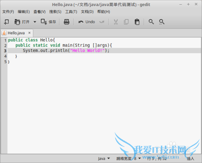Screen dimensions: 202x163
Task: Click line number 5 in the gutter
Action: [5, 62]
